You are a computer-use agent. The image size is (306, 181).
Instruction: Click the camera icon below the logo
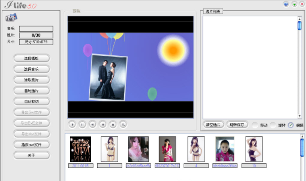pos(11,17)
